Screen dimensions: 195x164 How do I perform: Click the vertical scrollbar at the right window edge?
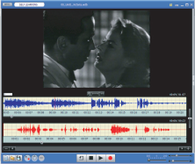193,81
